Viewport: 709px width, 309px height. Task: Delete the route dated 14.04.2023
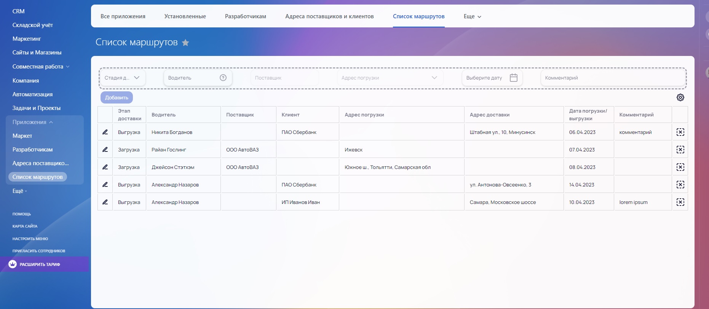pyautogui.click(x=680, y=185)
